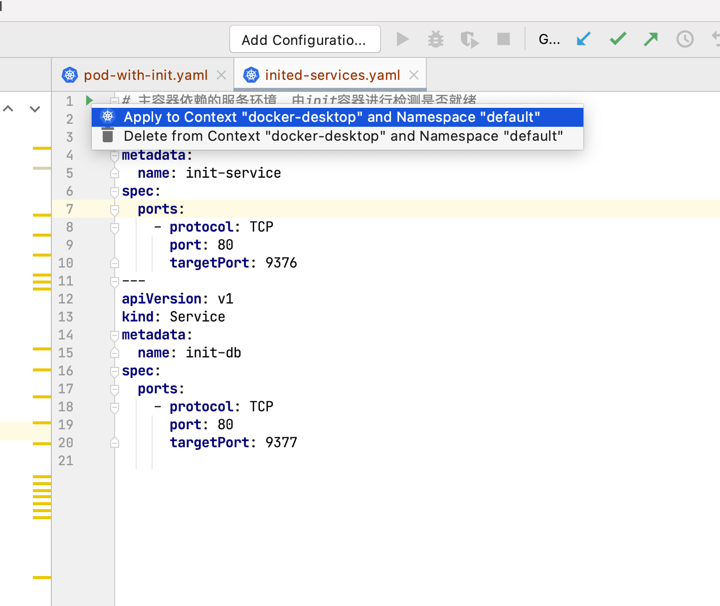Click the text "init-service"
Screen dimensions: 720x606
click(233, 173)
